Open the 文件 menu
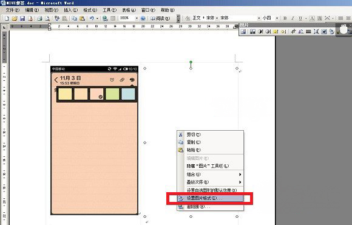Image resolution: width=352 pixels, height=225 pixels. tap(12, 10)
